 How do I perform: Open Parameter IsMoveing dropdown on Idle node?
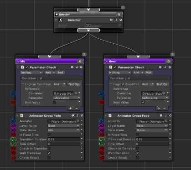[x=67, y=98]
